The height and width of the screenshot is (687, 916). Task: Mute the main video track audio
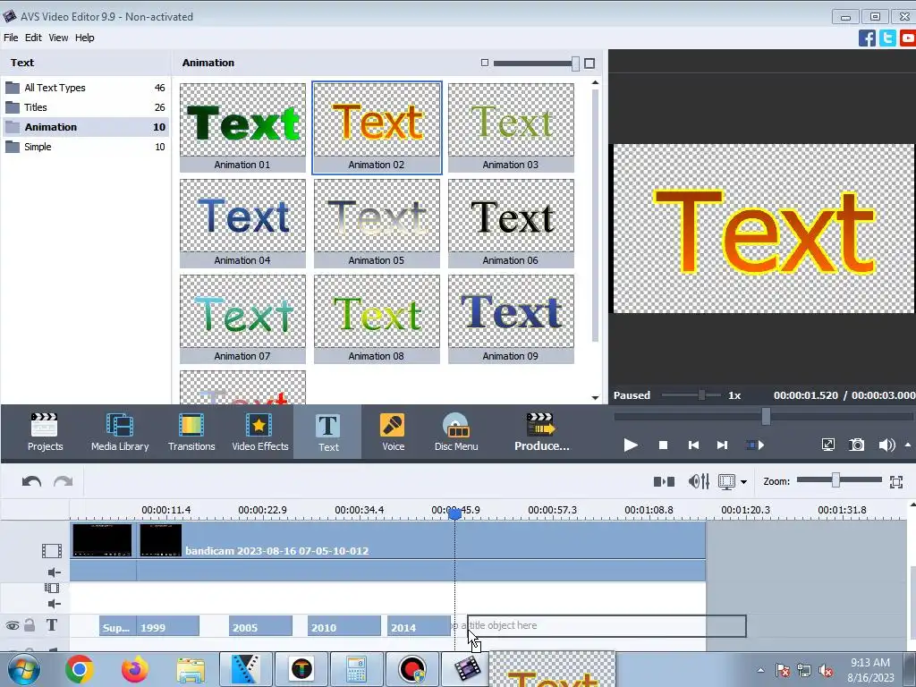(x=54, y=572)
